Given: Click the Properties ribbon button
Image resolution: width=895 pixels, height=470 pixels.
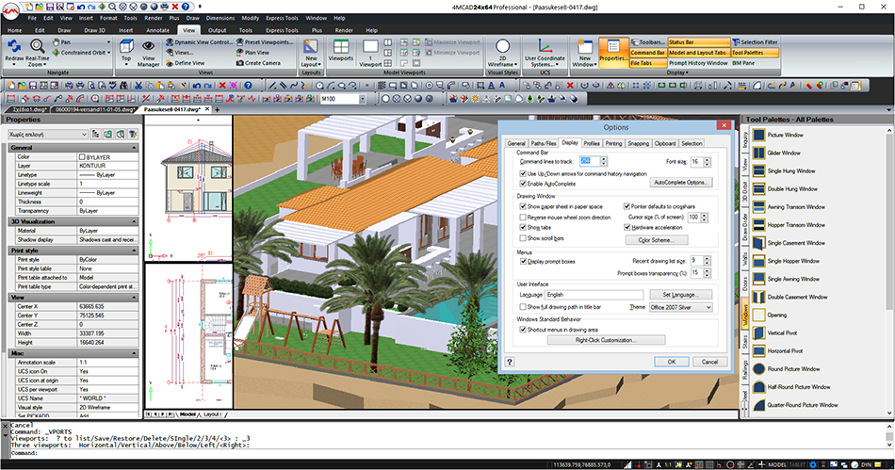Looking at the screenshot, I should click(x=613, y=53).
